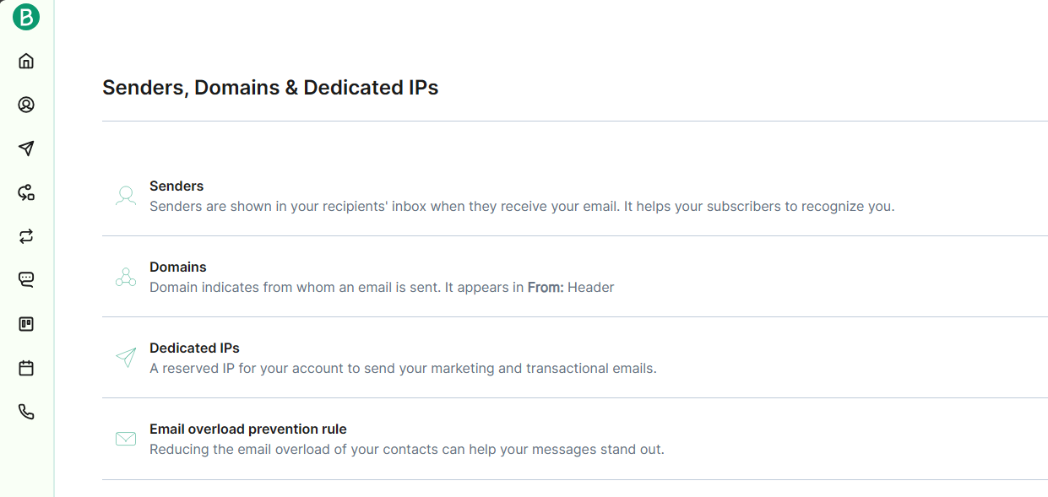Click the plane icon beside Dedicated IPs

[x=126, y=358]
